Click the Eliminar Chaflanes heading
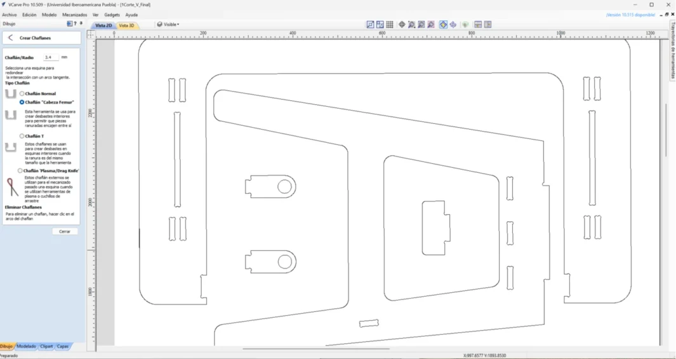 coord(23,207)
